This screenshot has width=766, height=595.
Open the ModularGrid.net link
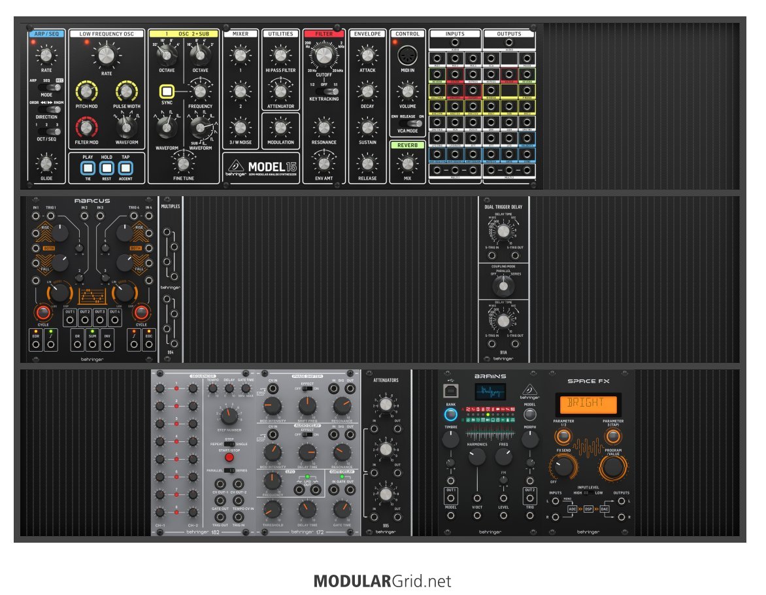[382, 581]
